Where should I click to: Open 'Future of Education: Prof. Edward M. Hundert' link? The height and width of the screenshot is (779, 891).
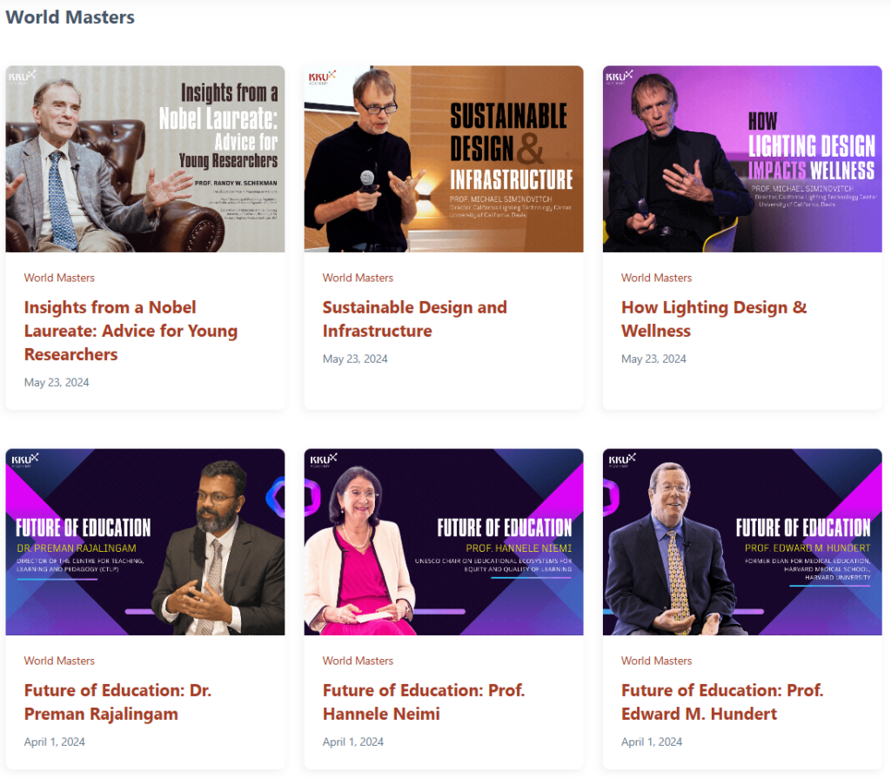tap(722, 702)
